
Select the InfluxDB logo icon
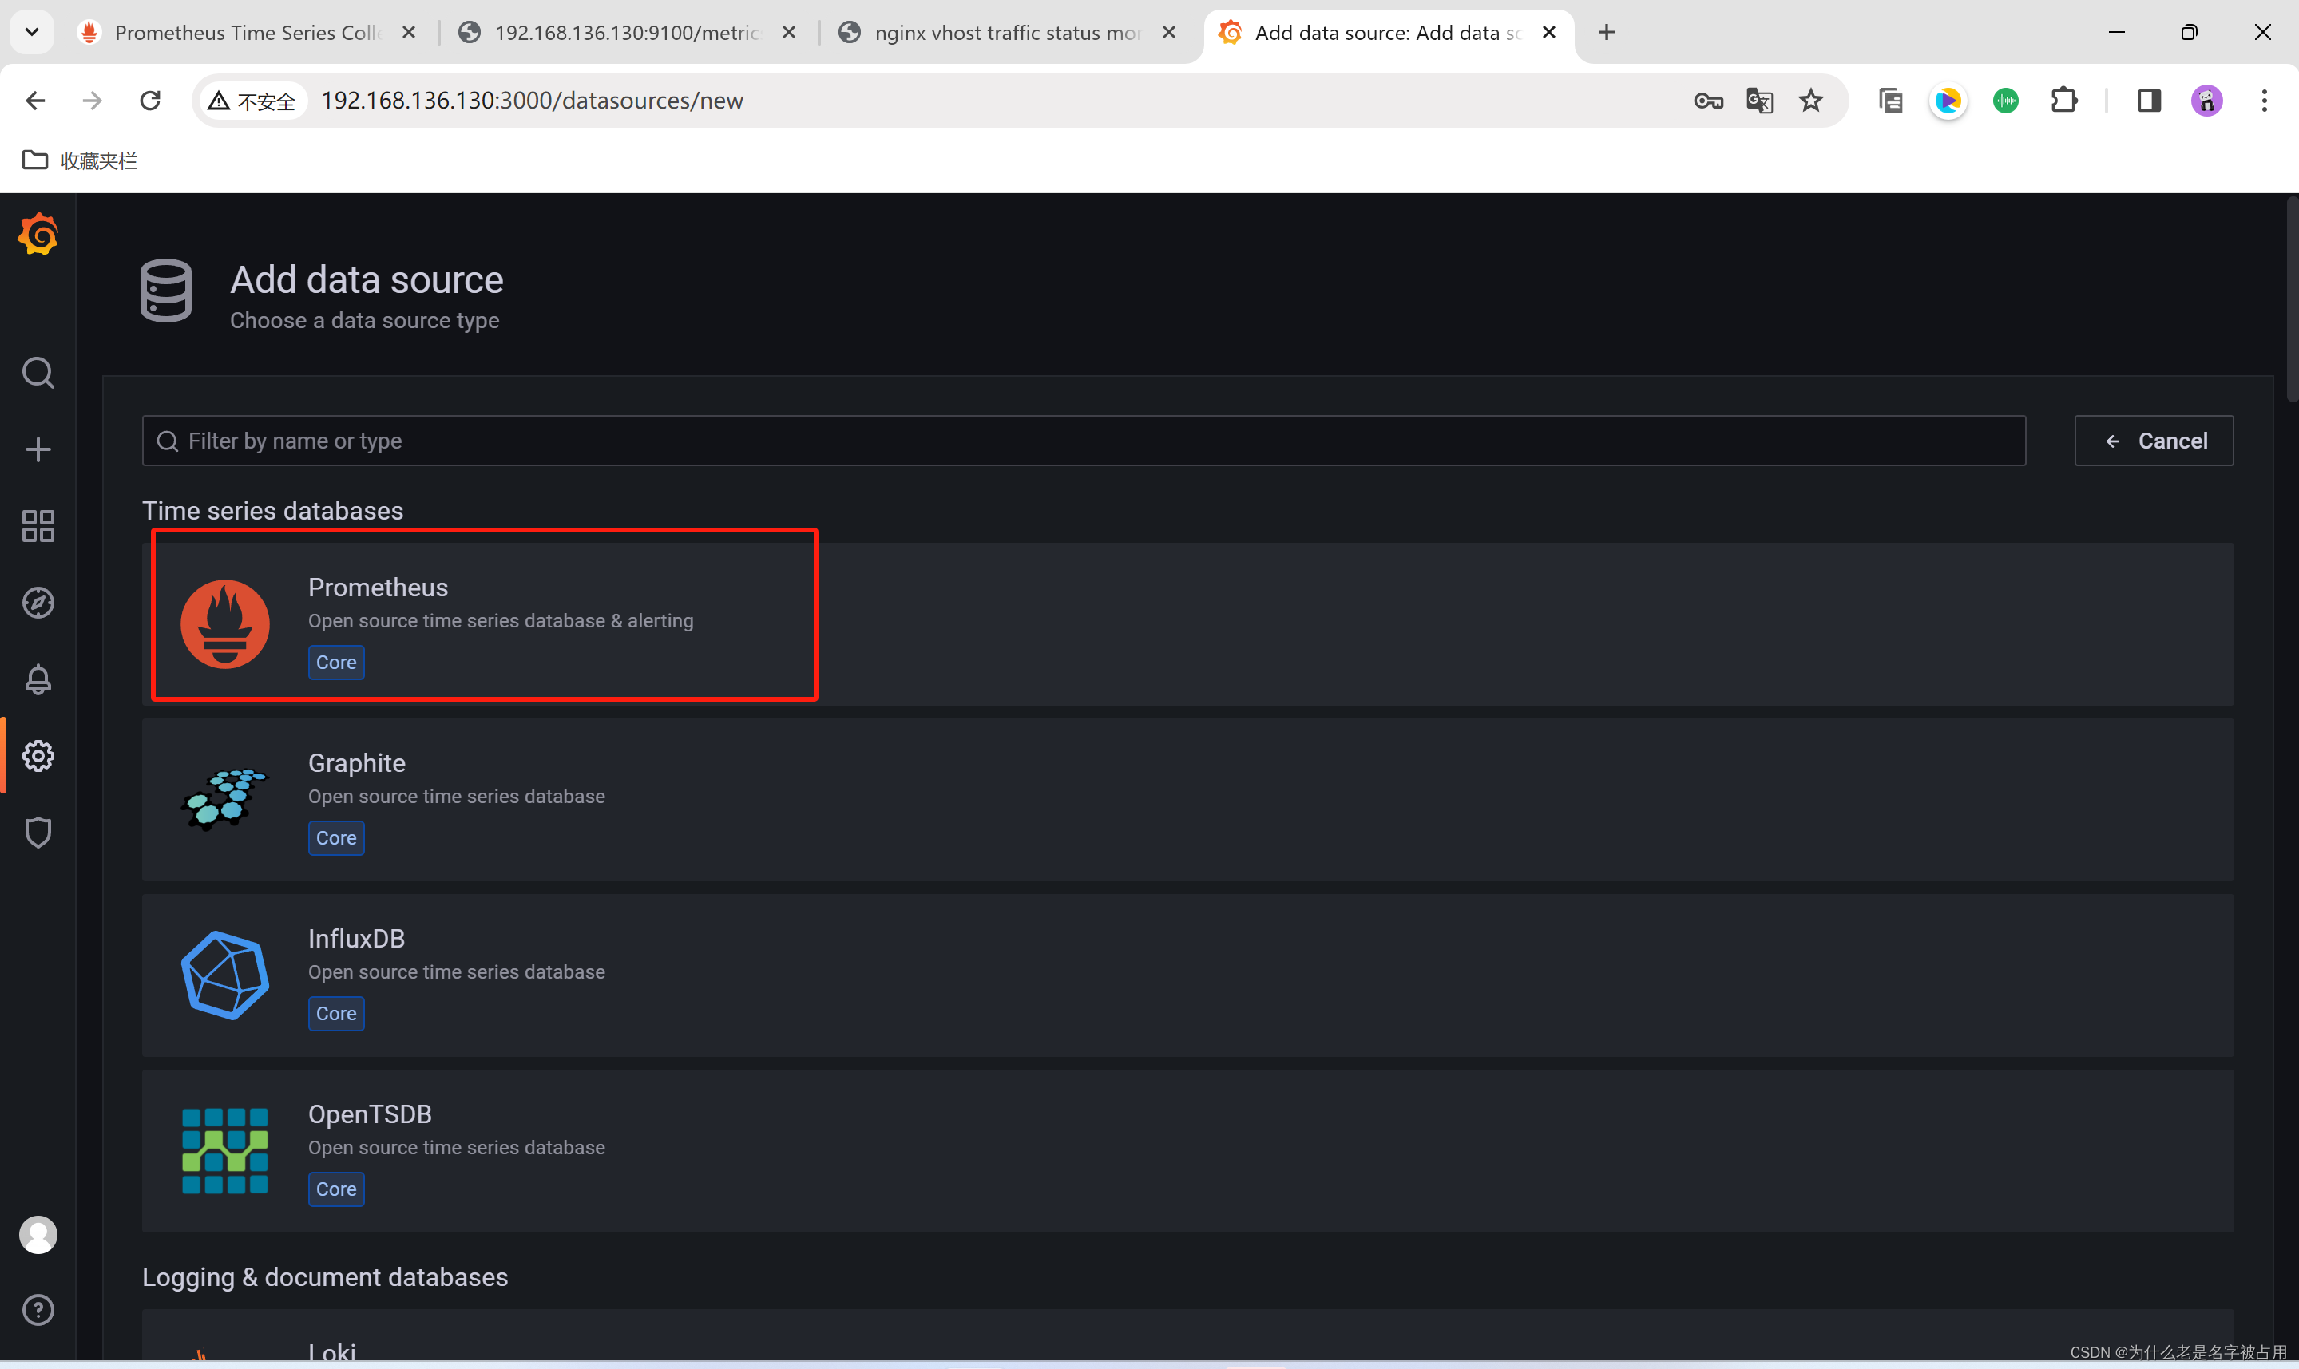(225, 975)
